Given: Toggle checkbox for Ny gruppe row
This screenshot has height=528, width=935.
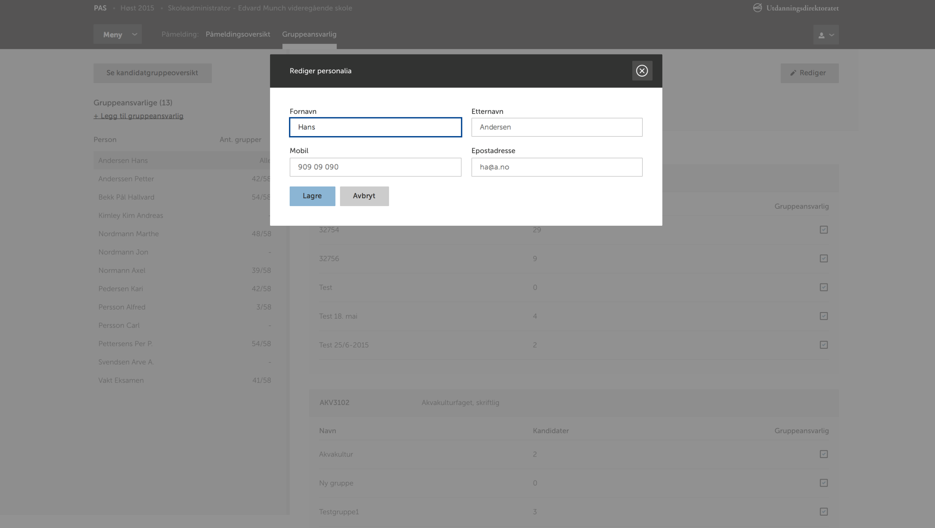Looking at the screenshot, I should [824, 483].
